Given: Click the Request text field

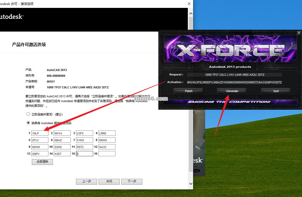Looking at the screenshot, I should click(234, 75).
